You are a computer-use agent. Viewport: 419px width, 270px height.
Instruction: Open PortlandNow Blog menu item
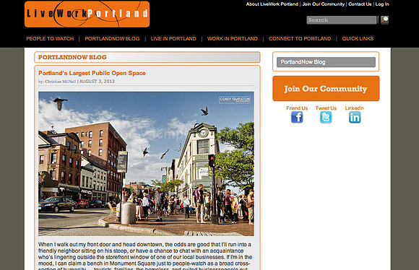point(112,38)
